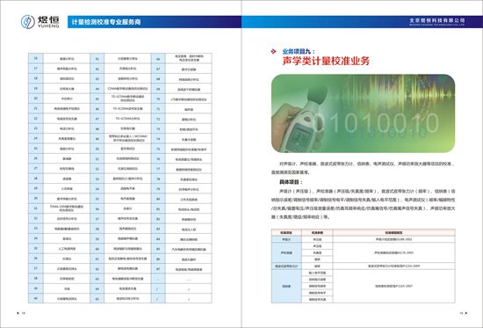Click the 信纳表 merged cell in acoustics table
483x328 pixels.
[286, 286]
